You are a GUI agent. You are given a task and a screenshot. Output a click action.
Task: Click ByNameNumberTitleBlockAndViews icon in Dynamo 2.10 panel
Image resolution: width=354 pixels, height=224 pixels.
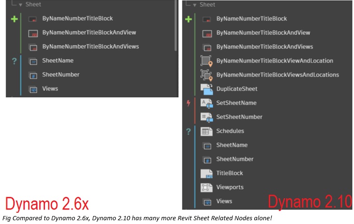207,47
